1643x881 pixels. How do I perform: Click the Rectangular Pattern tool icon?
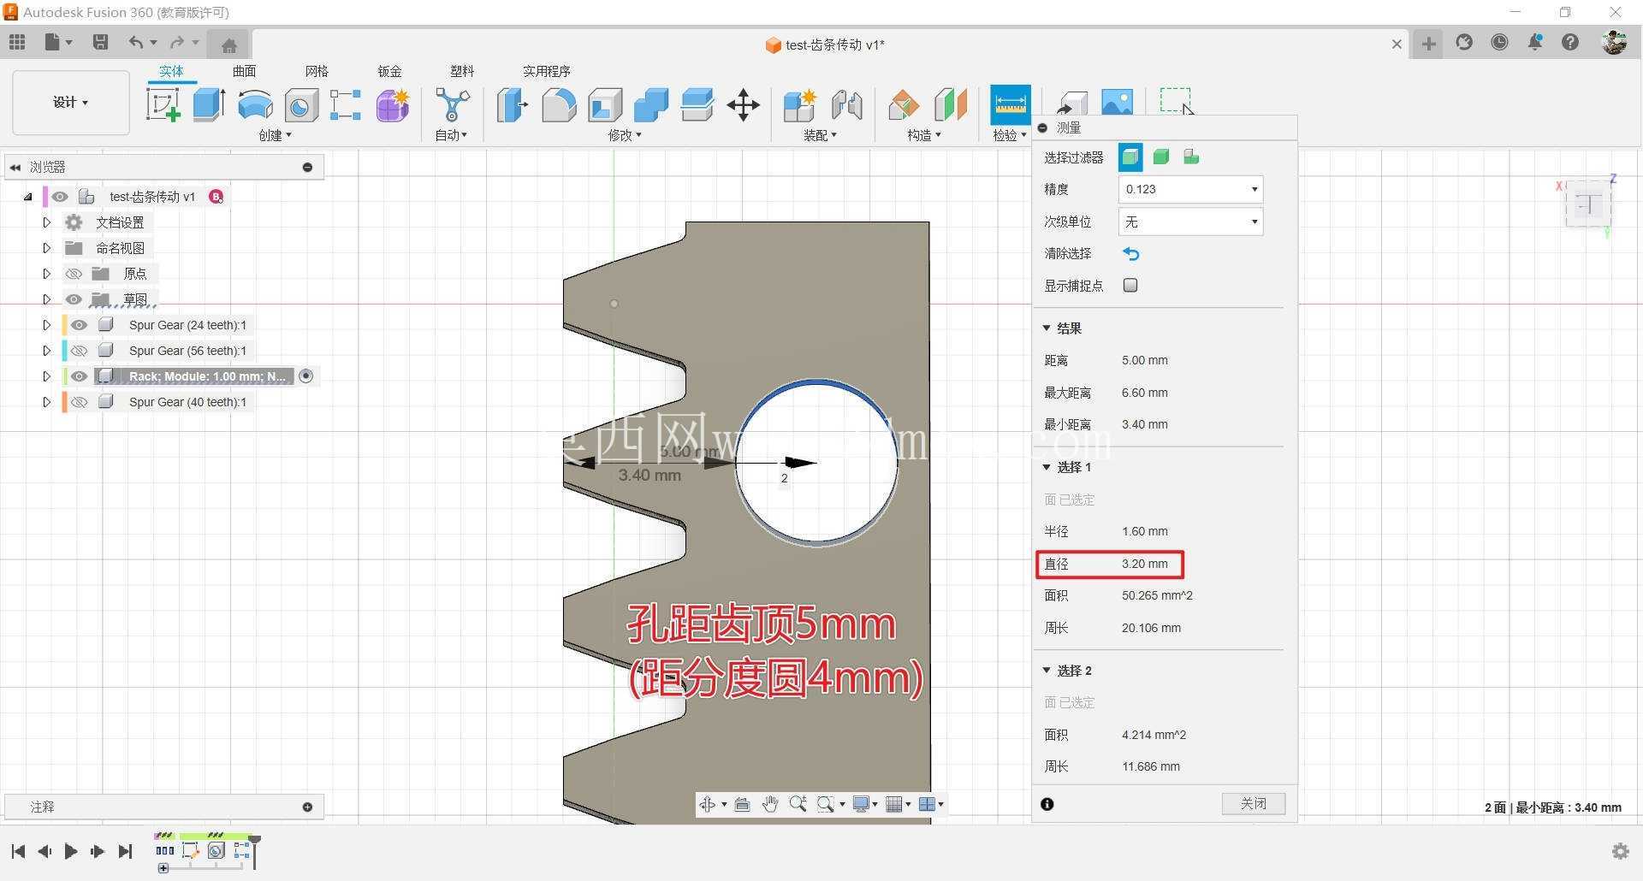(x=346, y=105)
